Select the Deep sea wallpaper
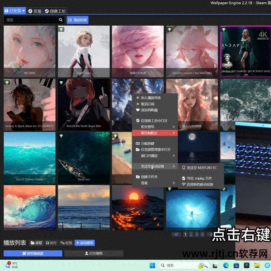This screenshot has width=271, height=271. [84, 158]
